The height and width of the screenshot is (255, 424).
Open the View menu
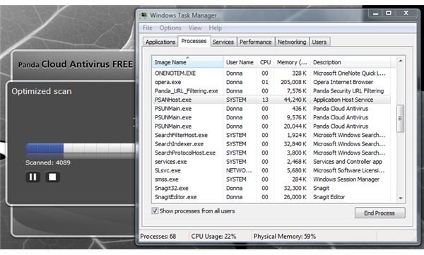click(x=195, y=28)
